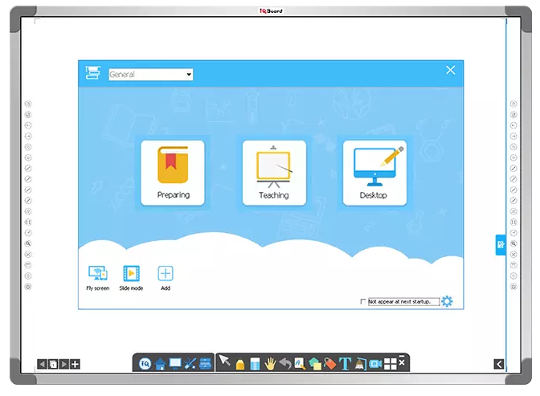Viewport: 540px width, 396px height.
Task: Start Slide mode
Action: click(x=131, y=275)
